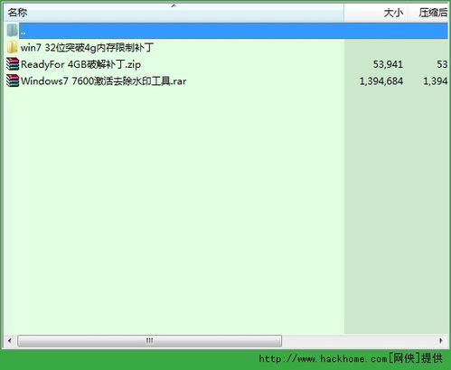
Task: Click the left arrow of horizontal scrollbar
Action: 10,341
